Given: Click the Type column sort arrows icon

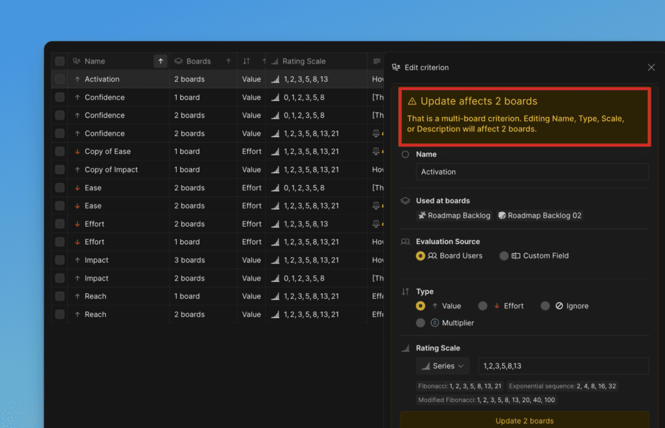Looking at the screenshot, I should click(246, 61).
